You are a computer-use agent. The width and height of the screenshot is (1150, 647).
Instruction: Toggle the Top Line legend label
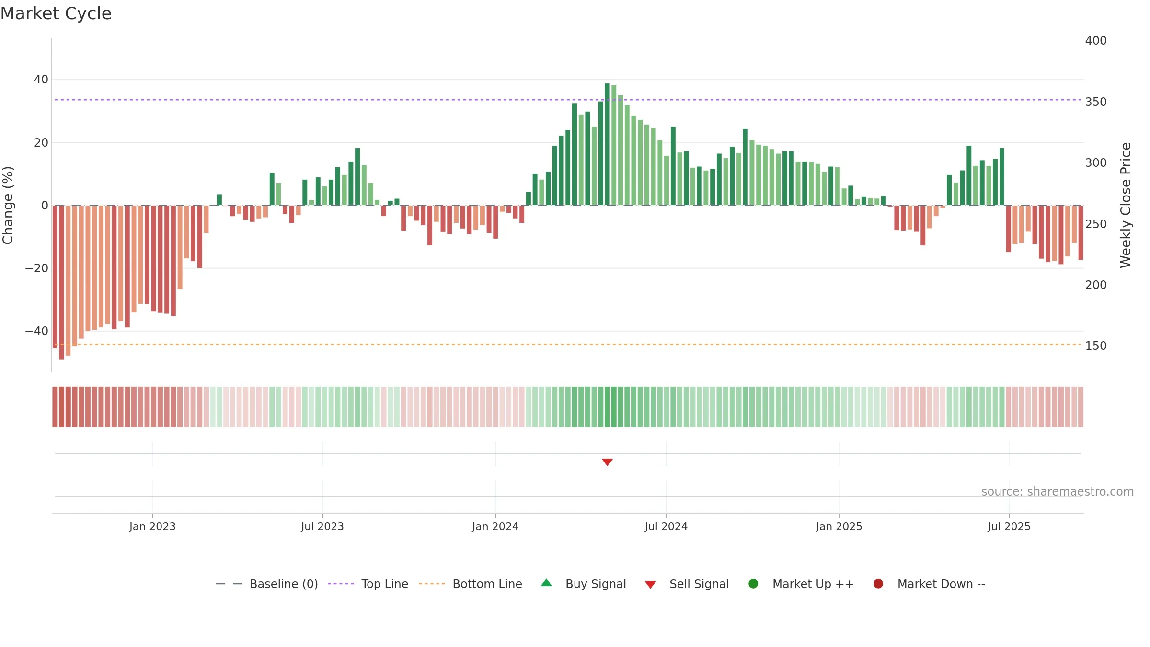click(x=385, y=584)
